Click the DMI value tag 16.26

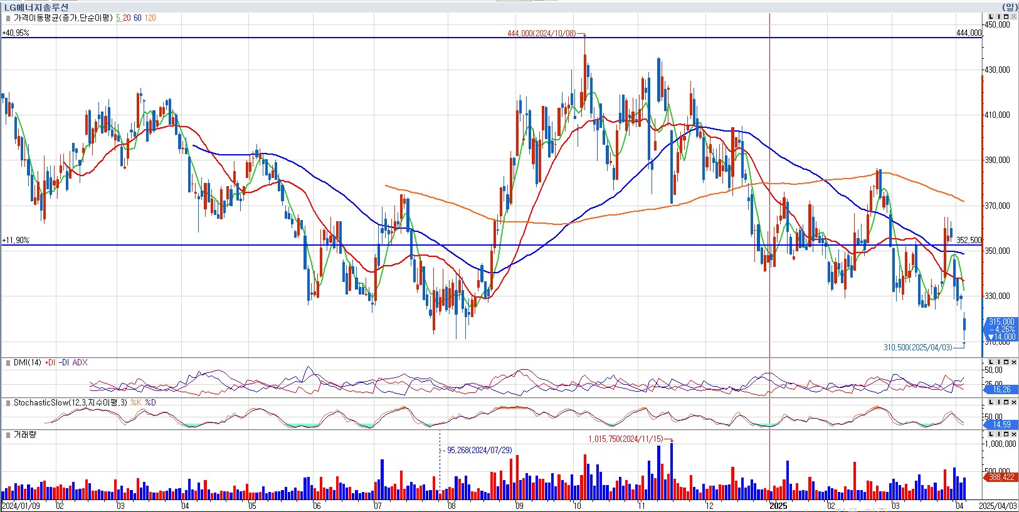(x=1001, y=390)
